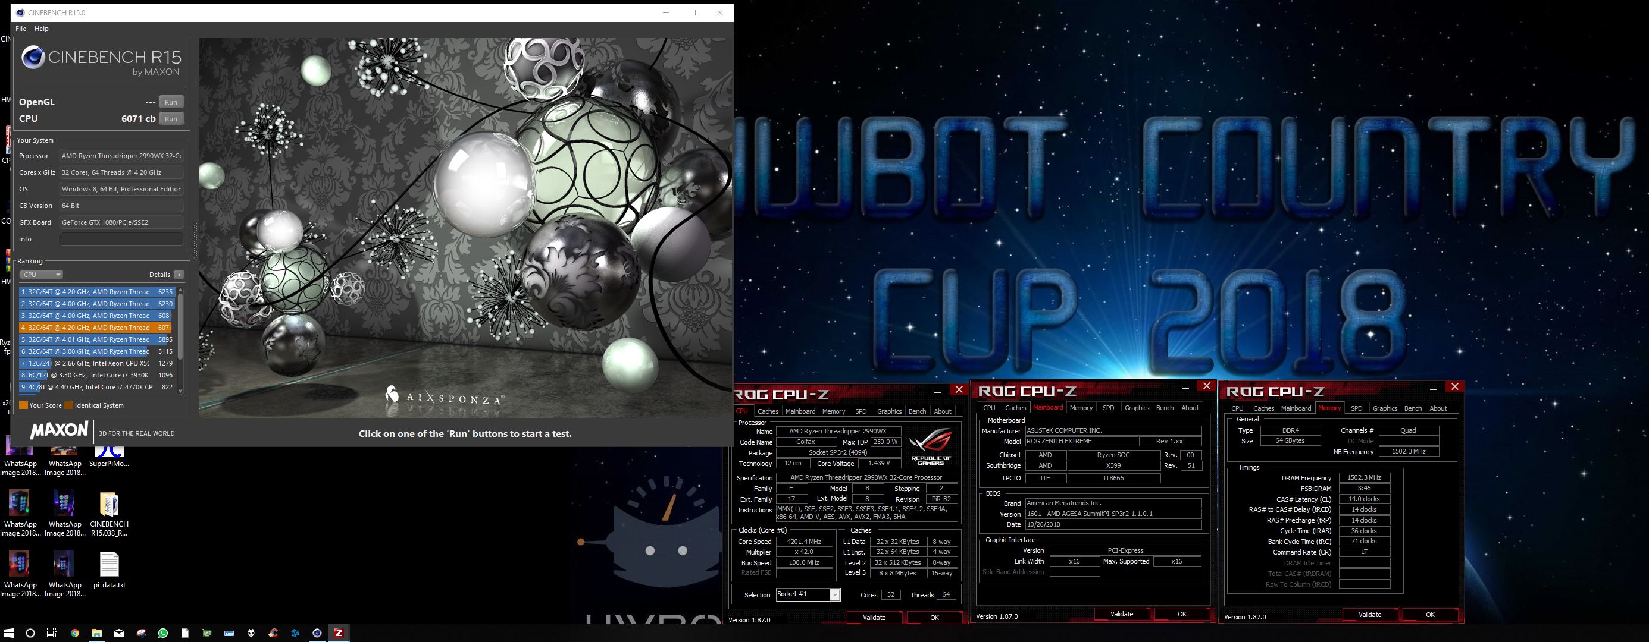Viewport: 1649px width, 642px height.
Task: Click OK in the Memory CPU-Z window
Action: coord(1430,615)
